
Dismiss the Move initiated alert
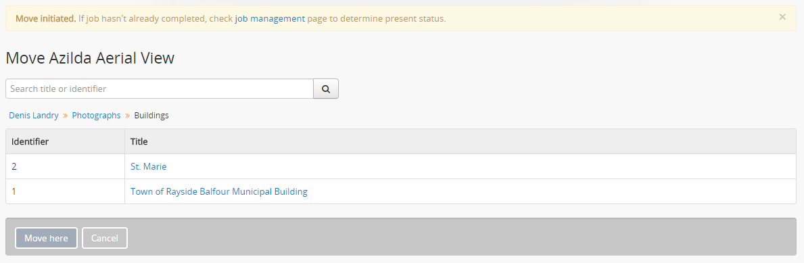(x=782, y=17)
